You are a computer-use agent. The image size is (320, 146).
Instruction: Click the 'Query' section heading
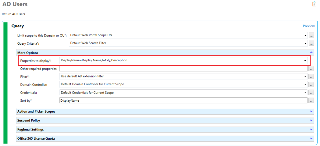[18, 26]
